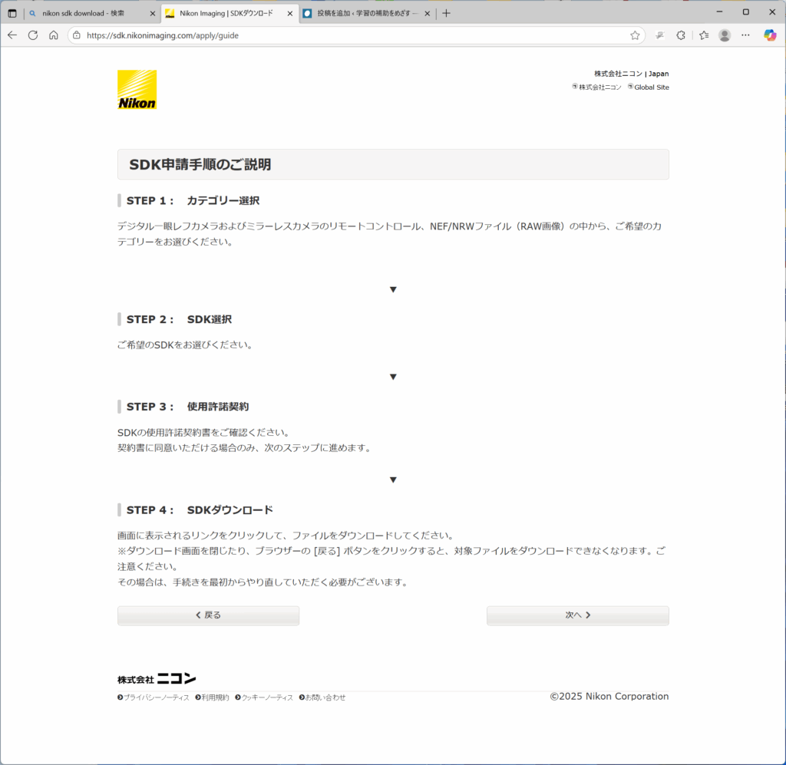
Task: Open the browser extensions puzzle icon
Action: (x=680, y=35)
